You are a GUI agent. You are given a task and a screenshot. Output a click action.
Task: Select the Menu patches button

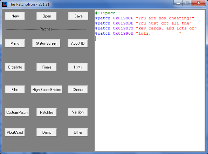15,43
